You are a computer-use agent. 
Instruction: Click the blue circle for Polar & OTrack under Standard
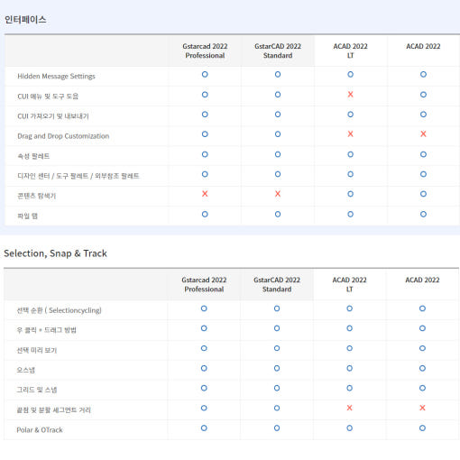pyautogui.click(x=277, y=428)
